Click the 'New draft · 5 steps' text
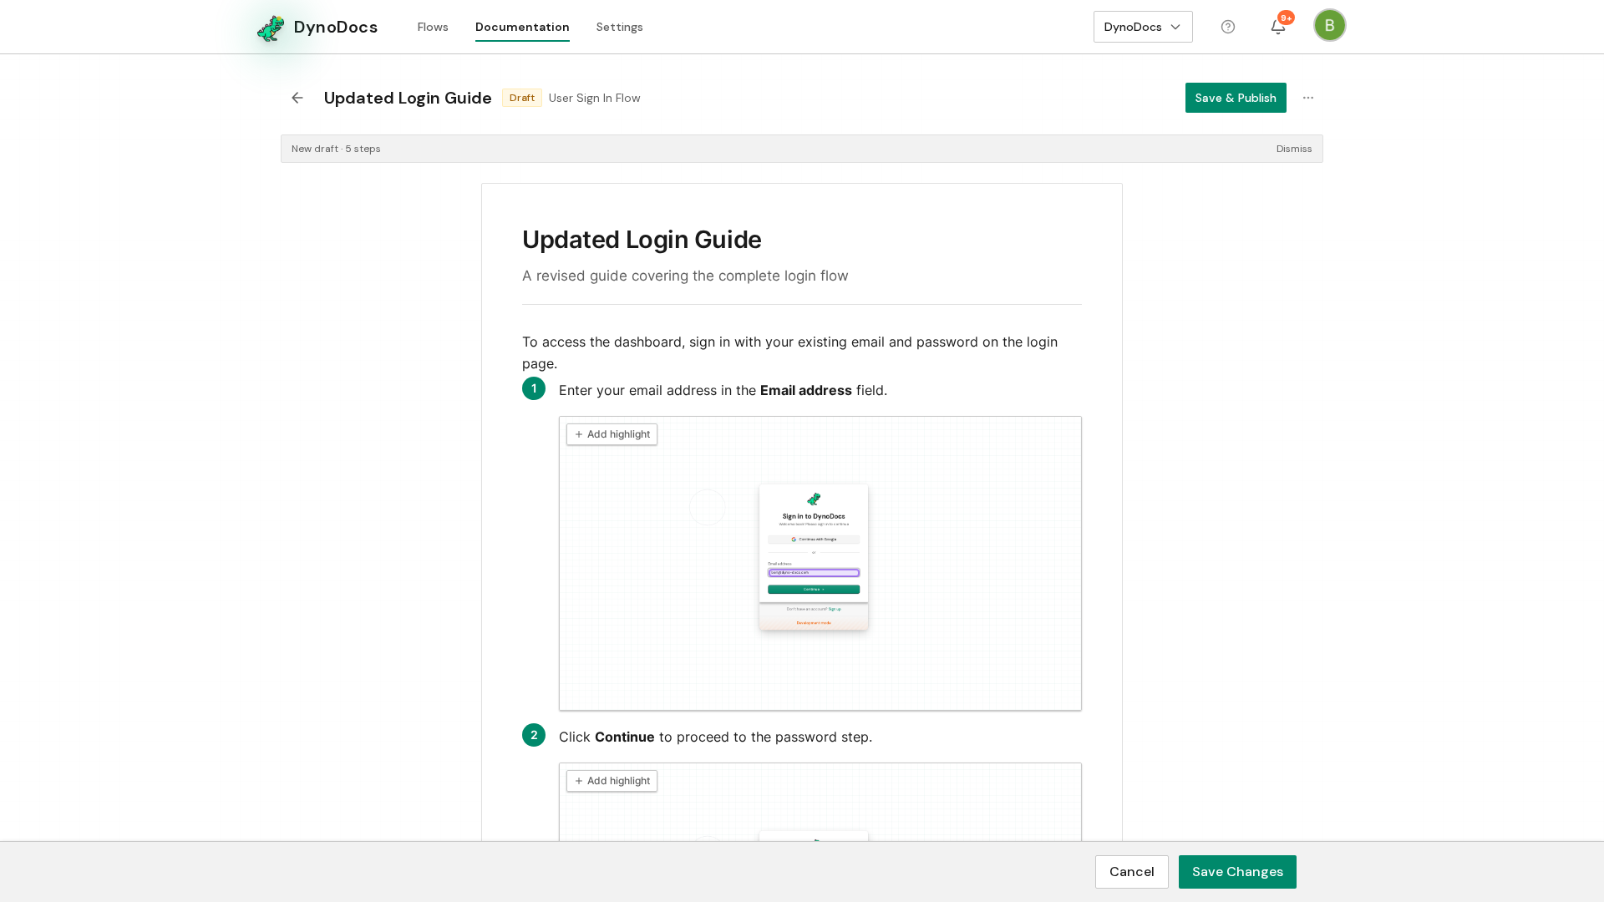This screenshot has height=902, width=1604. point(336,149)
